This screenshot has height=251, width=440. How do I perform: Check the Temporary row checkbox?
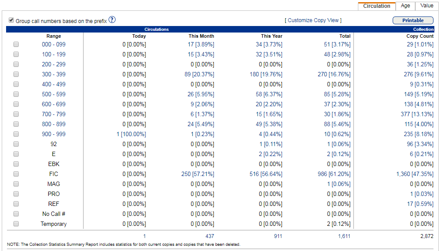point(16,224)
